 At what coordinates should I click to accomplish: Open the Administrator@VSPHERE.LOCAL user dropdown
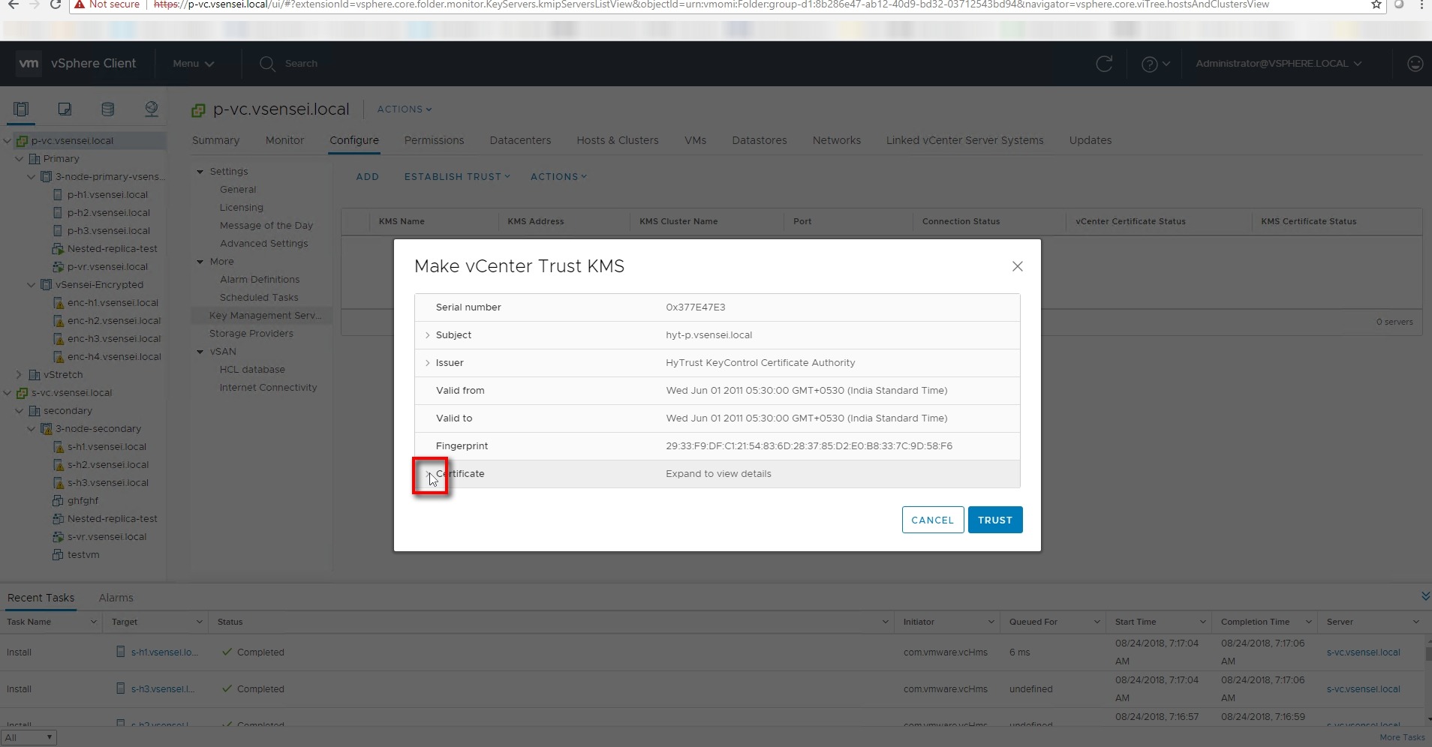pos(1278,64)
